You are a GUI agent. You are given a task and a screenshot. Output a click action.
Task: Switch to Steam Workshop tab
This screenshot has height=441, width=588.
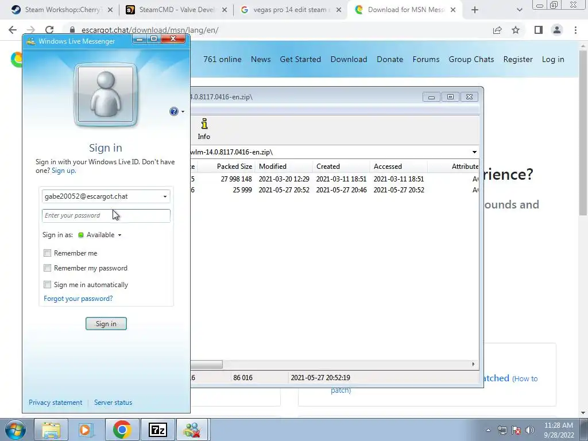62,10
